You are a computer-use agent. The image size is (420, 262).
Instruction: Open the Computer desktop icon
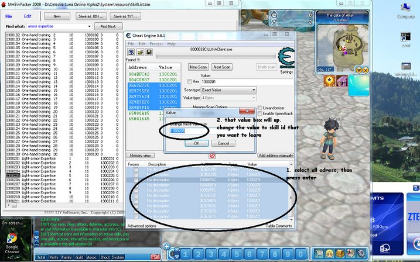tap(406, 11)
